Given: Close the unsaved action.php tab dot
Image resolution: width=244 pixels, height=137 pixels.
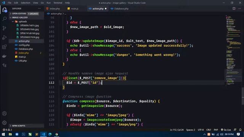Looking at the screenshot, I should click(106, 8).
